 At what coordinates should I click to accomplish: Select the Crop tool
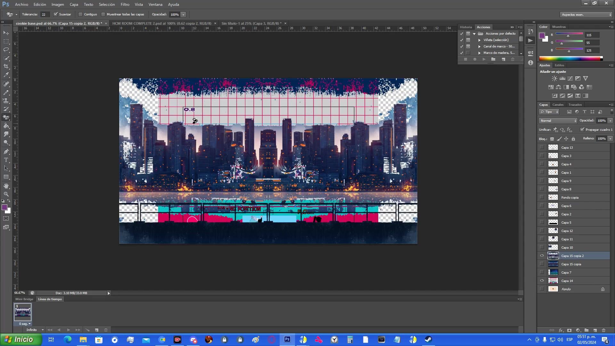[6, 66]
